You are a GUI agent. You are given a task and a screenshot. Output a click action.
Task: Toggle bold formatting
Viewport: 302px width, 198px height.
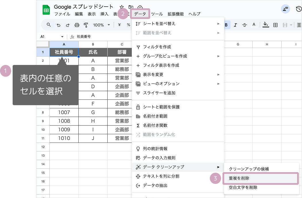[x=226, y=25]
